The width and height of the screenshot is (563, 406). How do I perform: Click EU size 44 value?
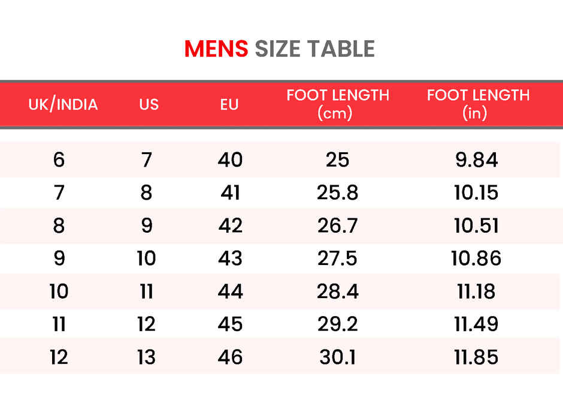click(x=230, y=291)
